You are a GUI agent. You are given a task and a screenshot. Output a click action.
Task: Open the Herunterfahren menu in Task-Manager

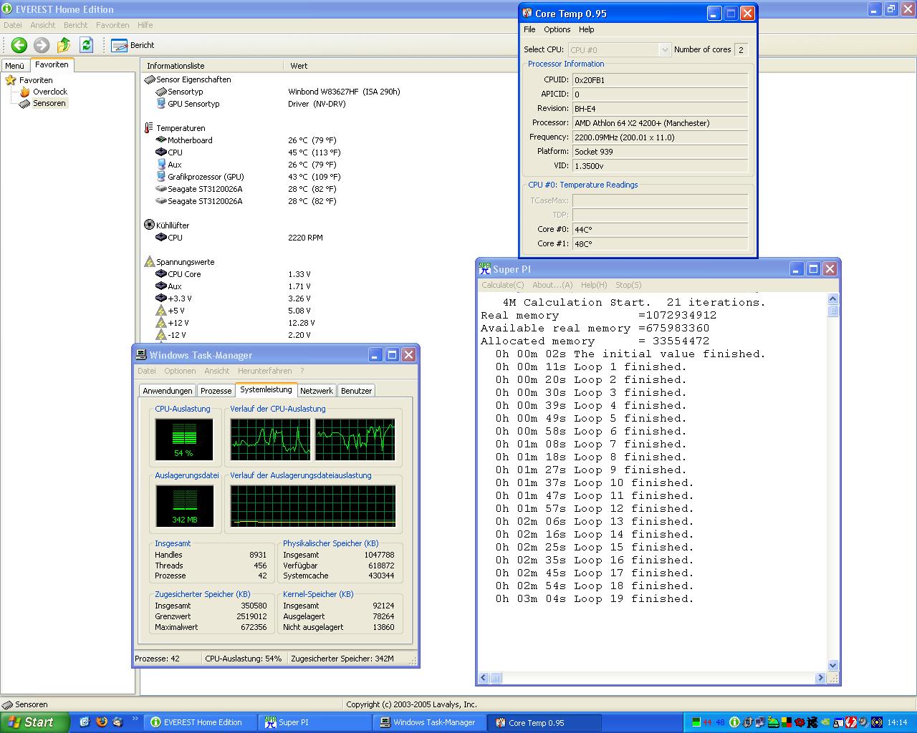click(x=265, y=371)
